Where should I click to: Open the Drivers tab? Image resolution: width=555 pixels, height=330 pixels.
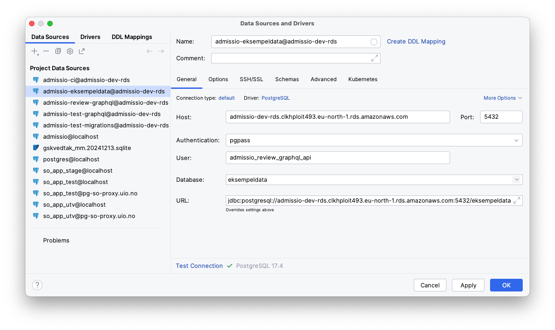(90, 37)
